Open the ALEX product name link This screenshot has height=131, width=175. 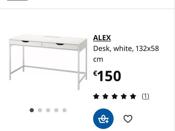(102, 38)
